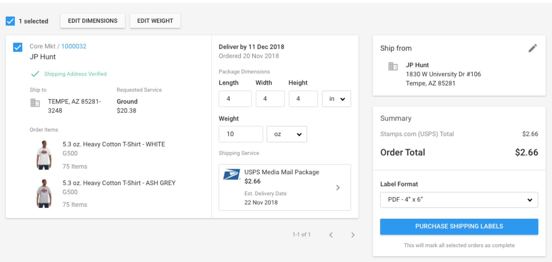
Task: Click the previous page arrow in pagination
Action: [331, 235]
